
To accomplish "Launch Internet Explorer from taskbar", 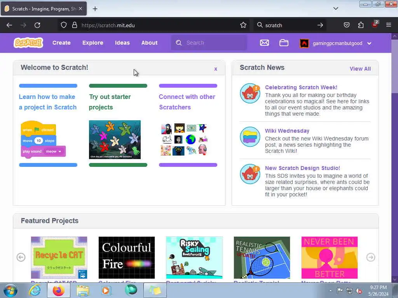I will coord(35,290).
